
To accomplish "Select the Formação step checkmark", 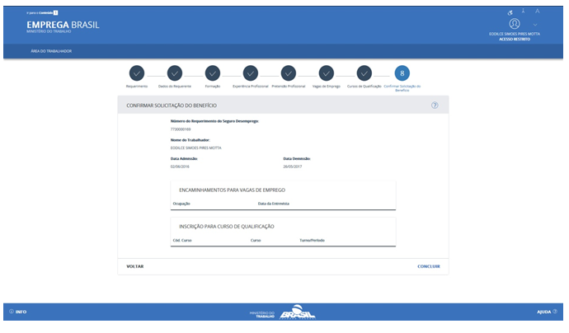I will (213, 73).
